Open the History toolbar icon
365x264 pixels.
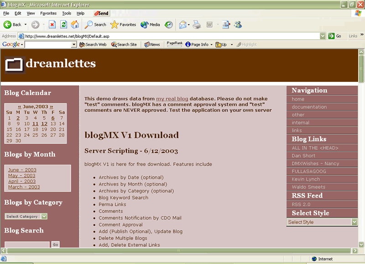pos(169,25)
